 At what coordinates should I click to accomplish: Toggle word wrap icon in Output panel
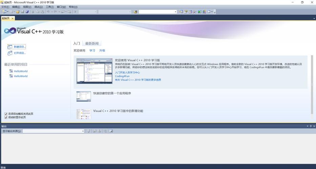(111, 131)
